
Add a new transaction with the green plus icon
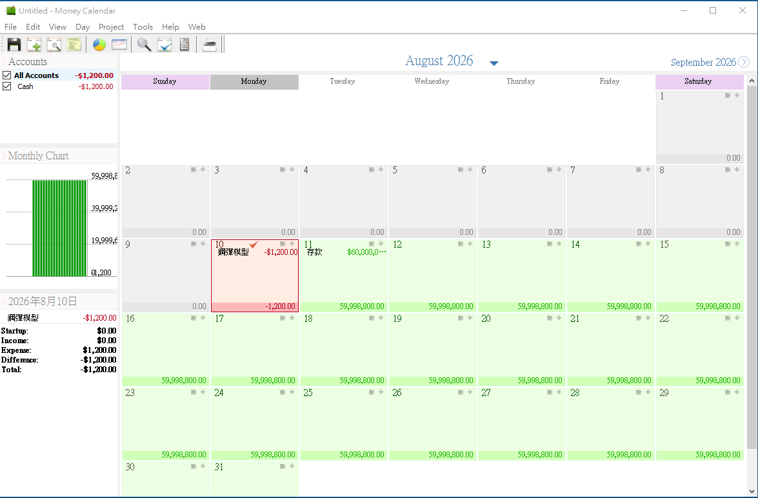click(x=34, y=45)
